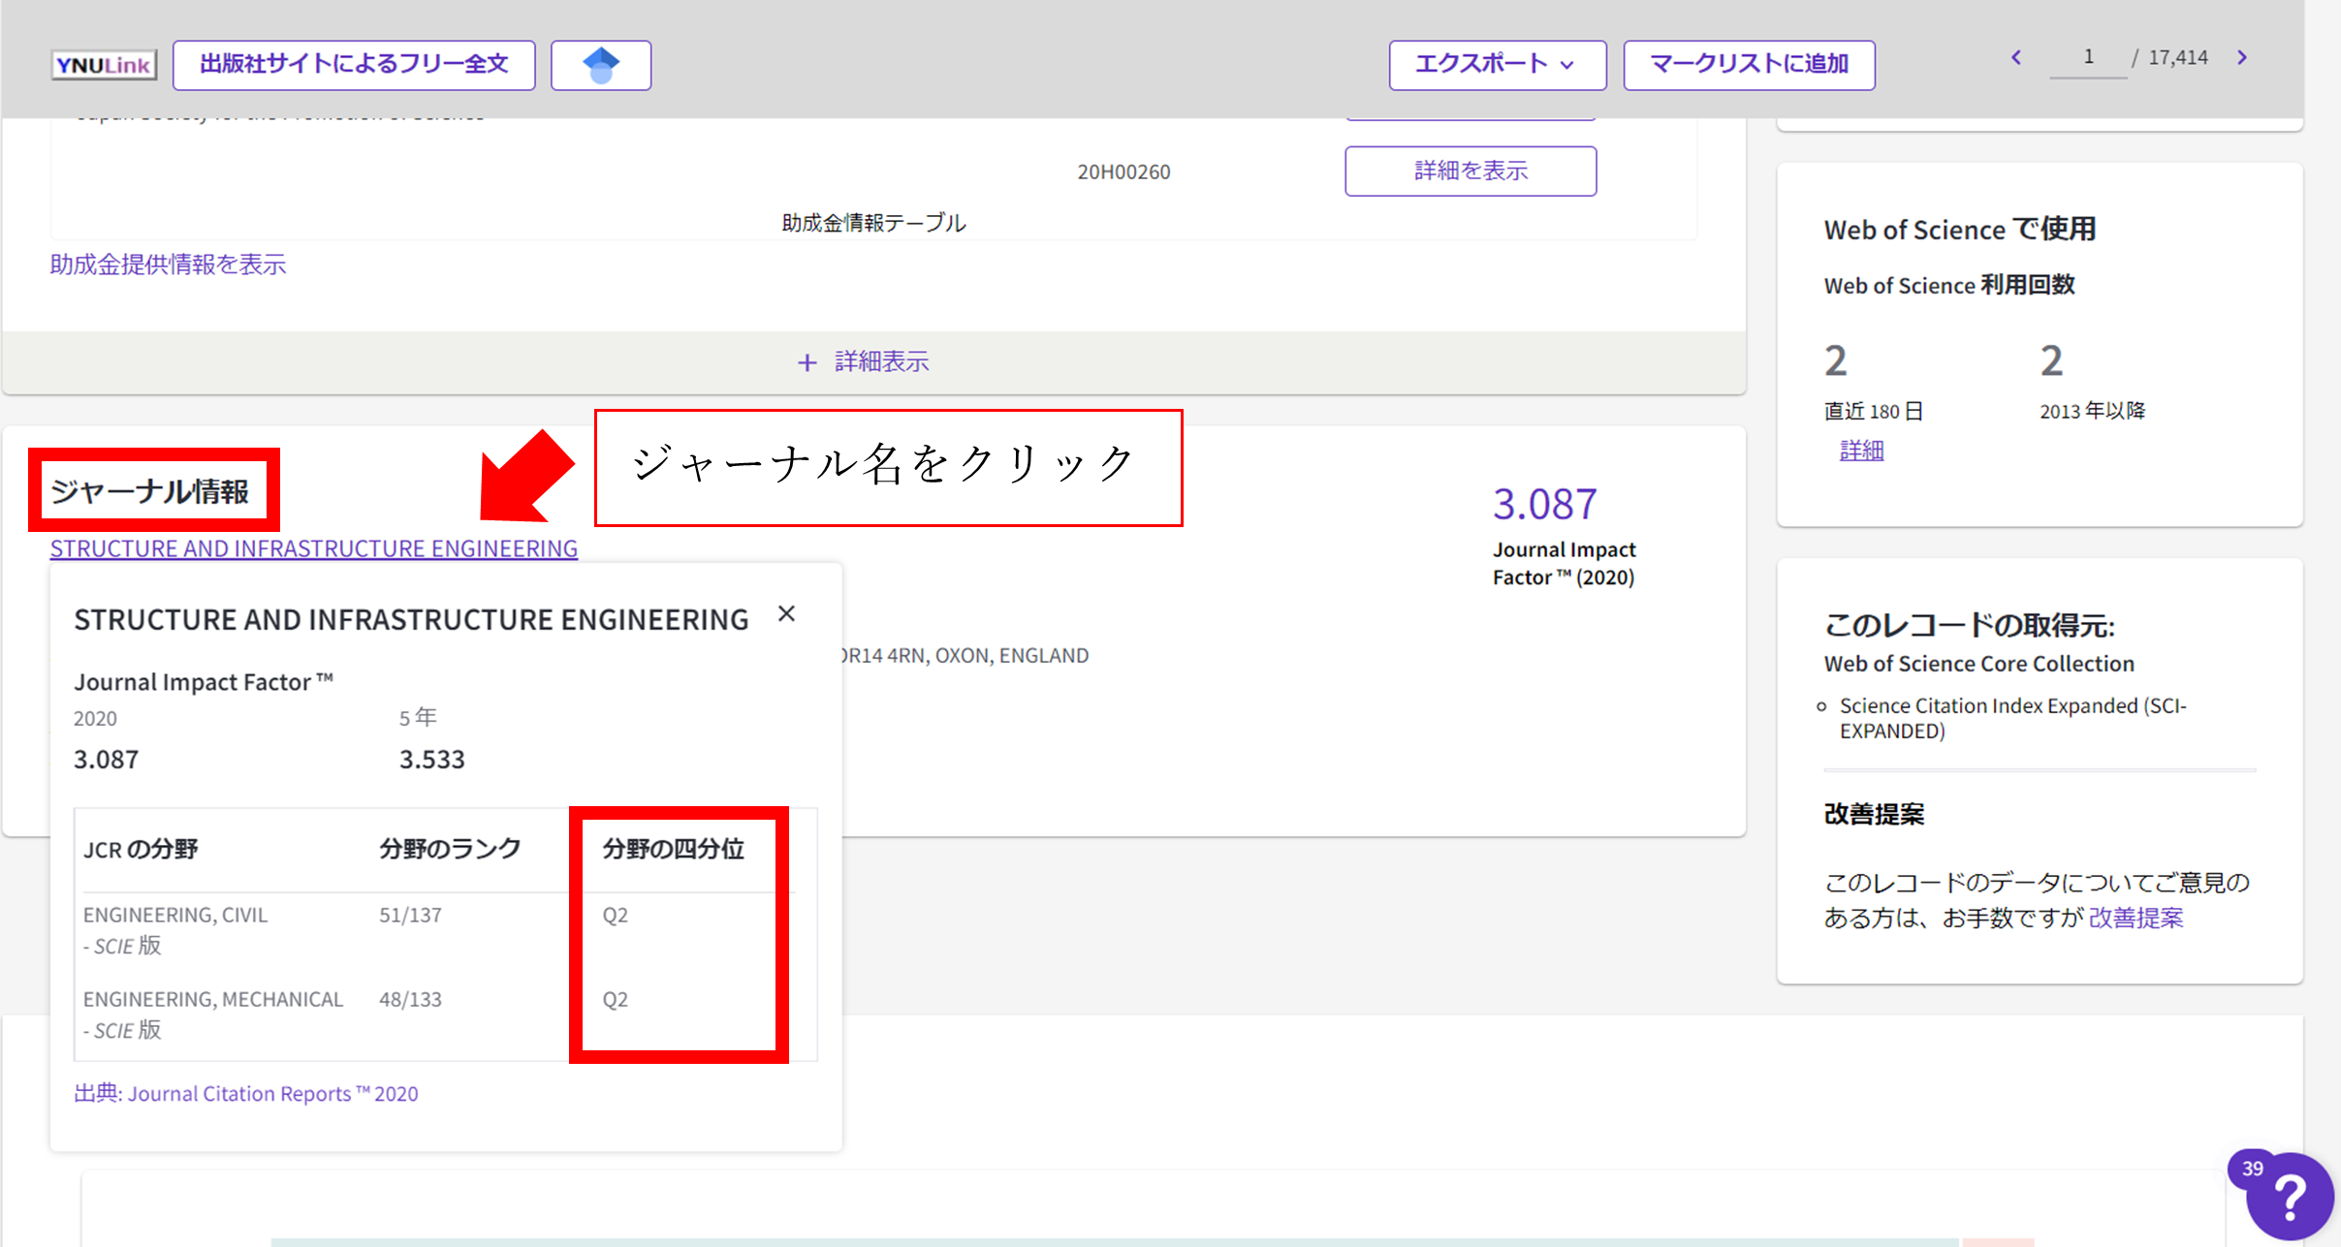Open the YNULink resolver button
Image resolution: width=2341 pixels, height=1247 pixels.
(104, 65)
